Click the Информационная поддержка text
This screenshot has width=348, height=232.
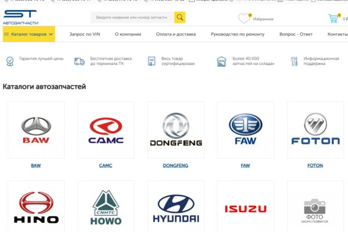point(321,61)
